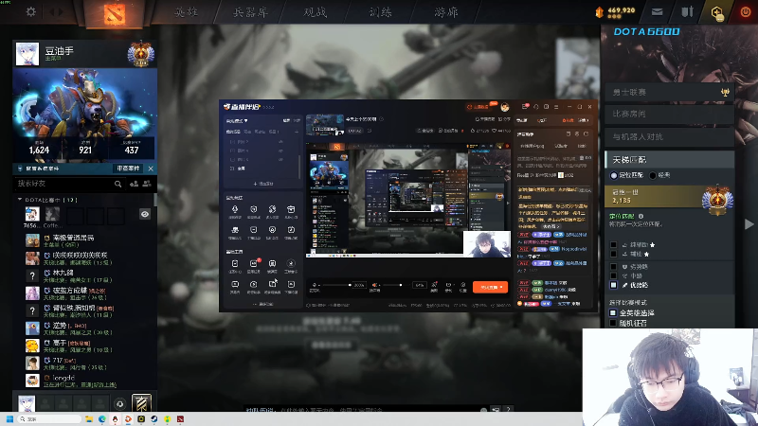This screenshot has height=426, width=758.
Task: Check the first starred role checkbox
Action: coord(613,245)
